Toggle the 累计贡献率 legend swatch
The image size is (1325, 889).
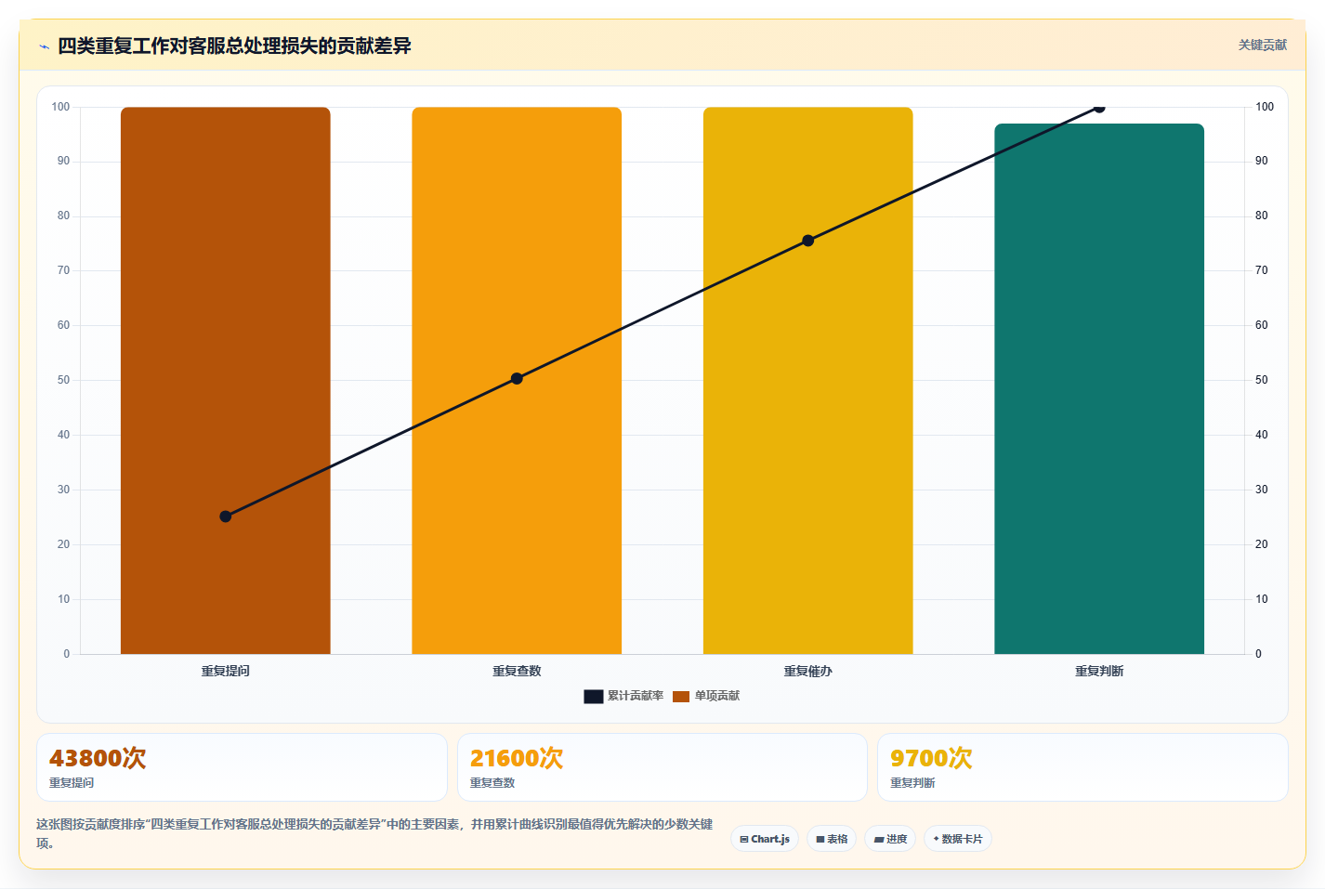pyautogui.click(x=594, y=696)
